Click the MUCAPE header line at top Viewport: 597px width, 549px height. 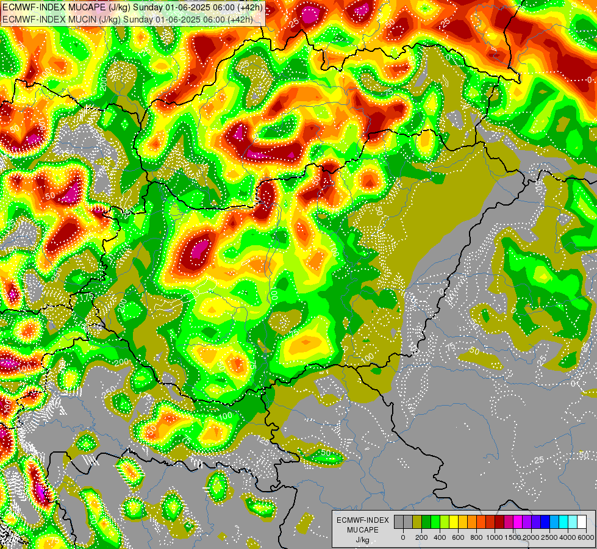[x=132, y=7]
